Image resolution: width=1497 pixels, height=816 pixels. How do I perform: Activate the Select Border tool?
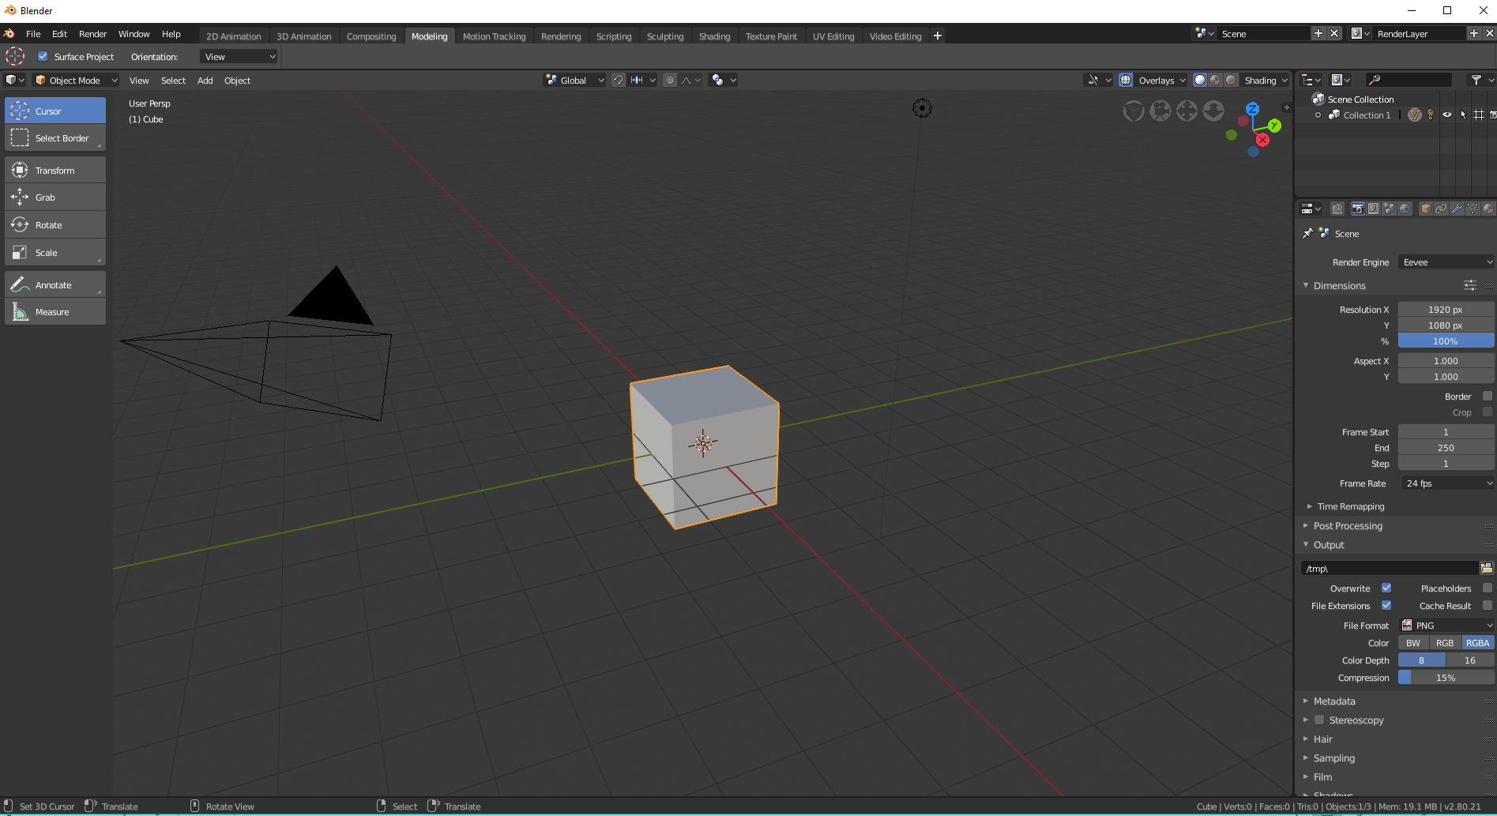pyautogui.click(x=55, y=138)
